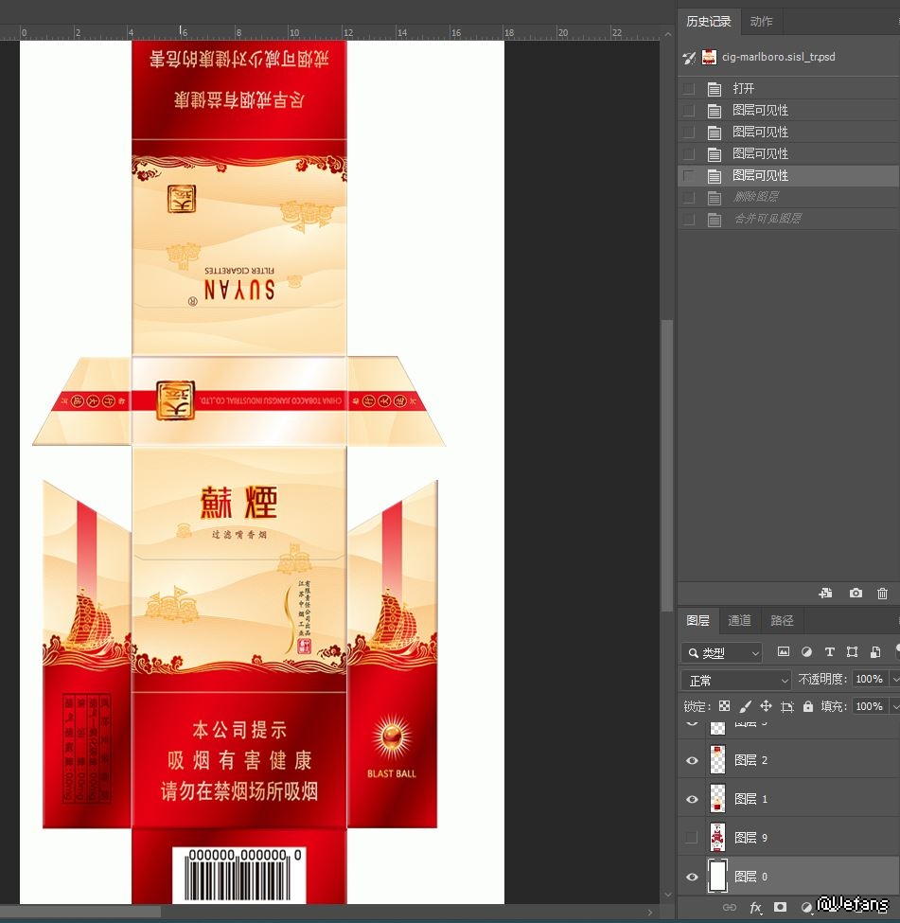Viewport: 900px width, 923px height.
Task: Switch to 动作 tab
Action: click(x=761, y=22)
